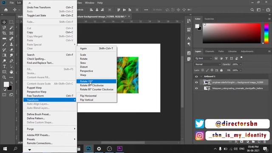Select the Ruler measurement tool

tap(4, 39)
